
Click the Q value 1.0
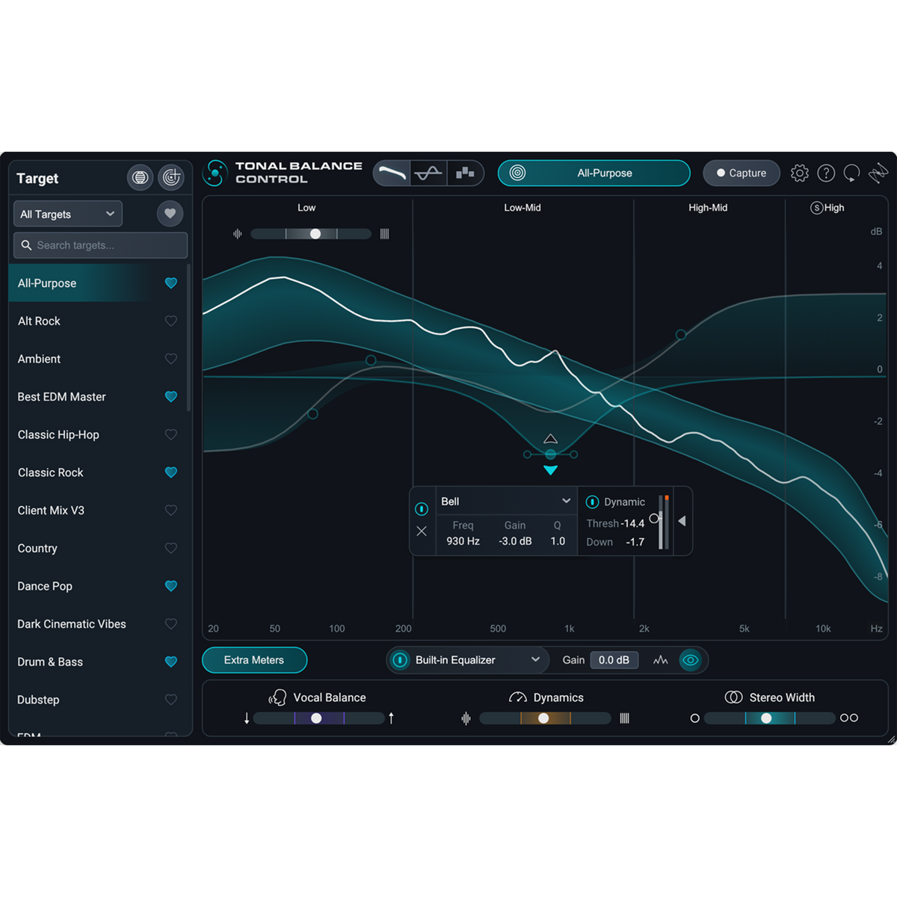point(558,541)
